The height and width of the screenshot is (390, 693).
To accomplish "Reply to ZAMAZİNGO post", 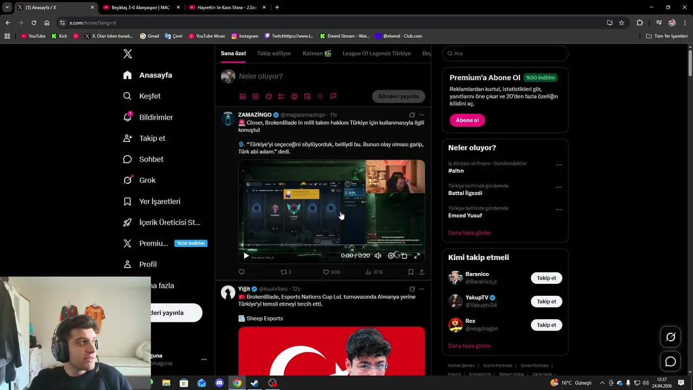I will point(241,272).
